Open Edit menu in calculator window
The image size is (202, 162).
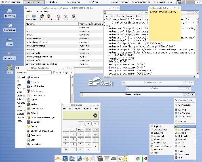[71, 109]
